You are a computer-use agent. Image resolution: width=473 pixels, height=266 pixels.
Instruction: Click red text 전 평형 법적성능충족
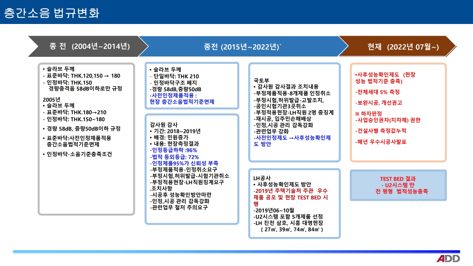[402, 191]
